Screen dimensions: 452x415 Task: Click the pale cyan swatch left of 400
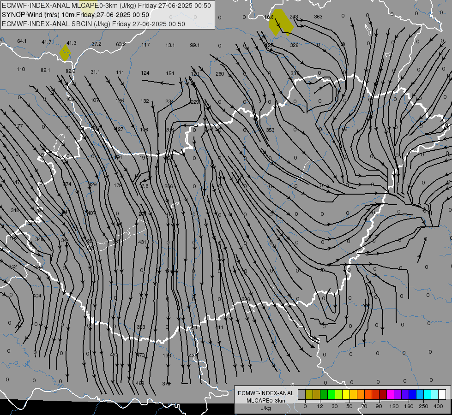pyautogui.click(x=435, y=394)
